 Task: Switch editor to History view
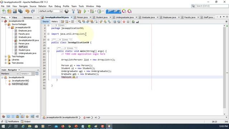point(54,21)
